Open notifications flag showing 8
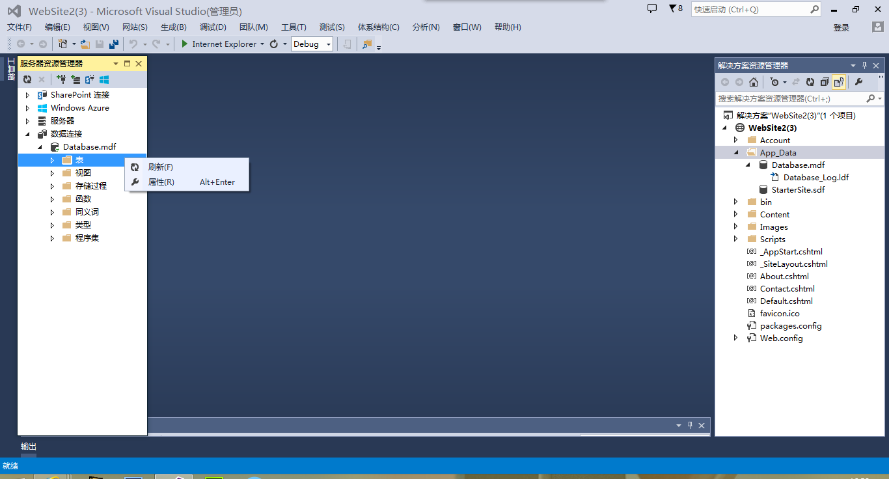The height and width of the screenshot is (479, 889). click(x=676, y=8)
